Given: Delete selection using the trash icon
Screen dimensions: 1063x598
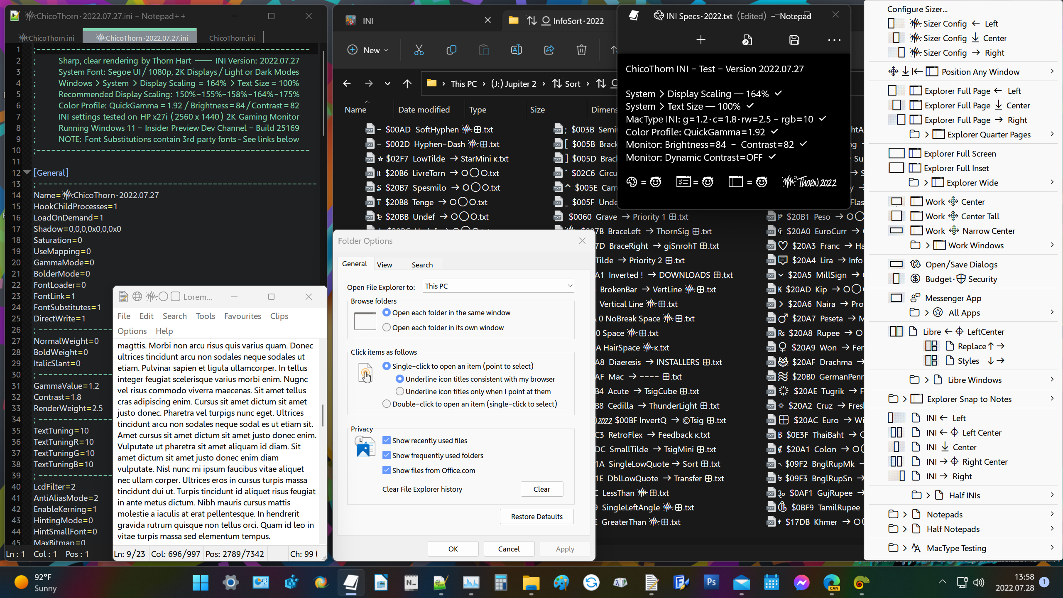Looking at the screenshot, I should [581, 50].
